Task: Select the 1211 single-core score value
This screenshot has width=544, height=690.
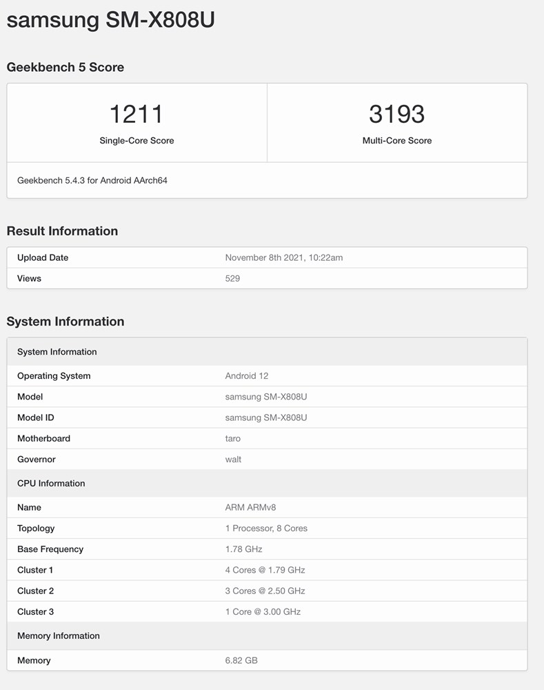Action: (x=137, y=114)
